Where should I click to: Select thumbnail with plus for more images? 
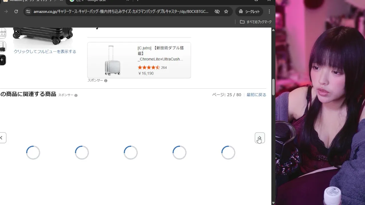pos(2,60)
